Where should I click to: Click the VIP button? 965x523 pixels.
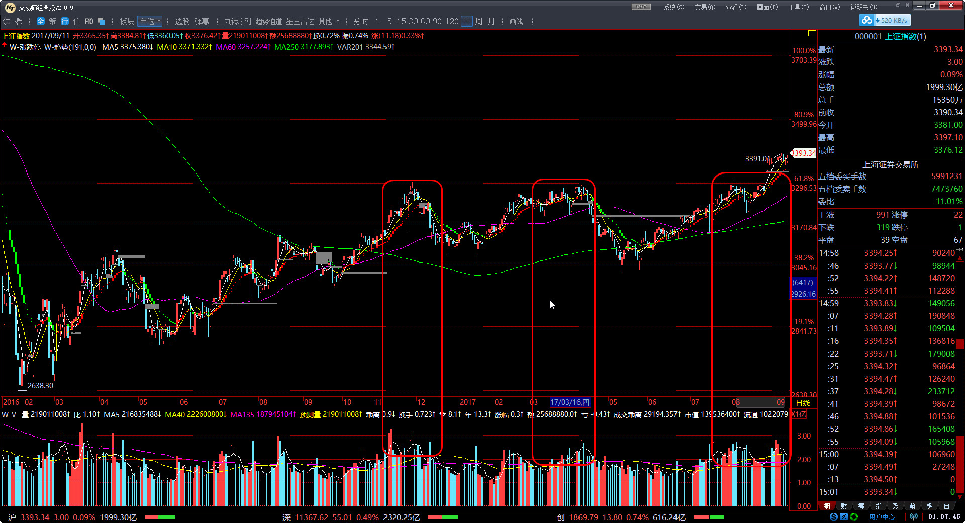(641, 7)
